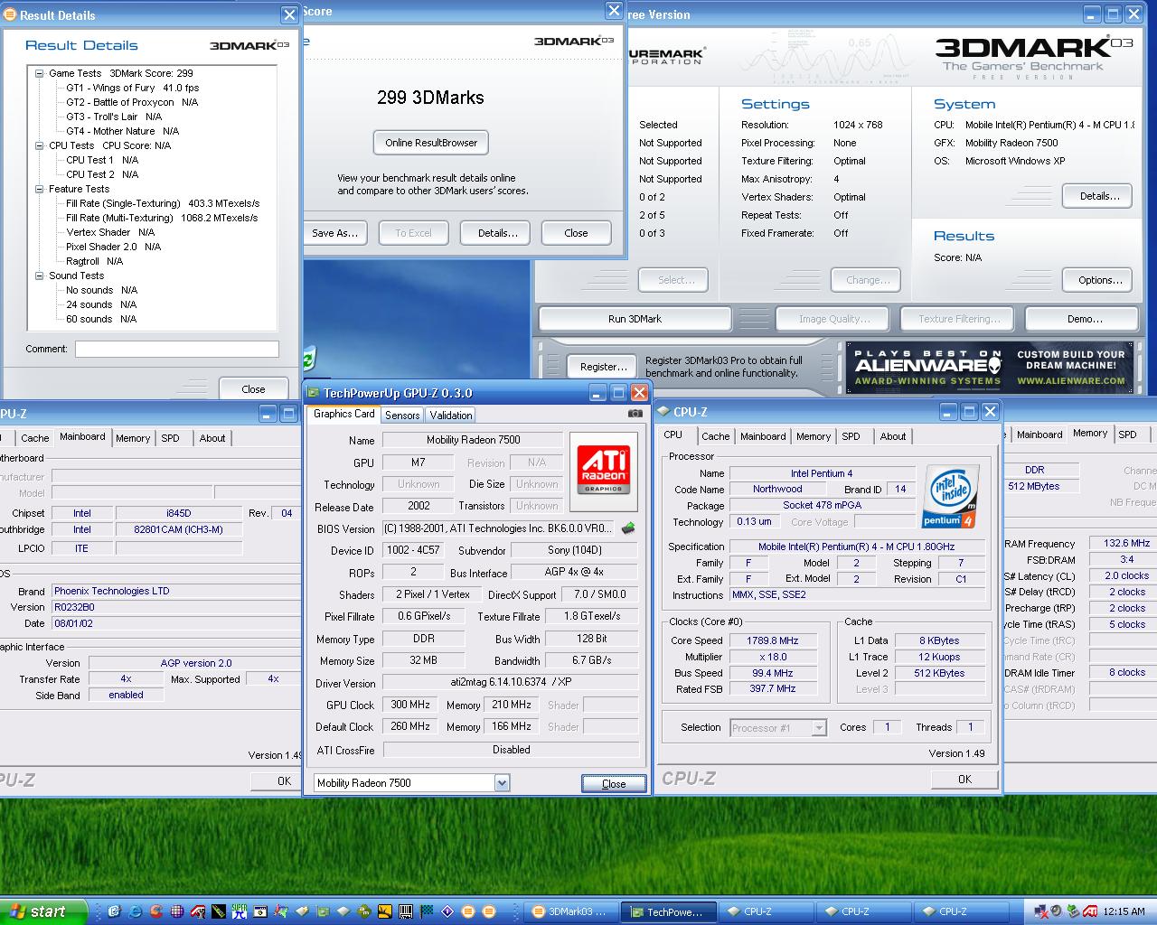Screen dimensions: 1157x925
Task: Switch to Validation tab in GPU-Z
Action: (x=451, y=415)
